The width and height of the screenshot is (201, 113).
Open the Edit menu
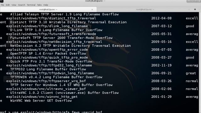[x=8, y=5]
